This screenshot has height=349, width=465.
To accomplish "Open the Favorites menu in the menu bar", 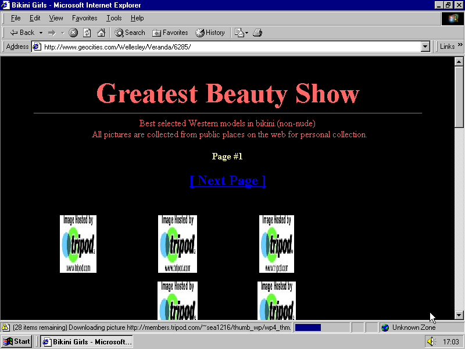I will click(x=84, y=18).
